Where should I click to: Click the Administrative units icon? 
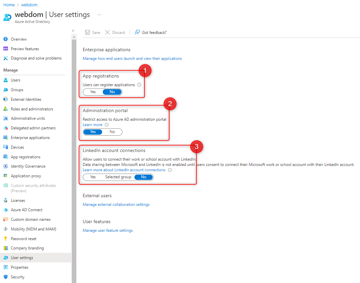coord(6,118)
